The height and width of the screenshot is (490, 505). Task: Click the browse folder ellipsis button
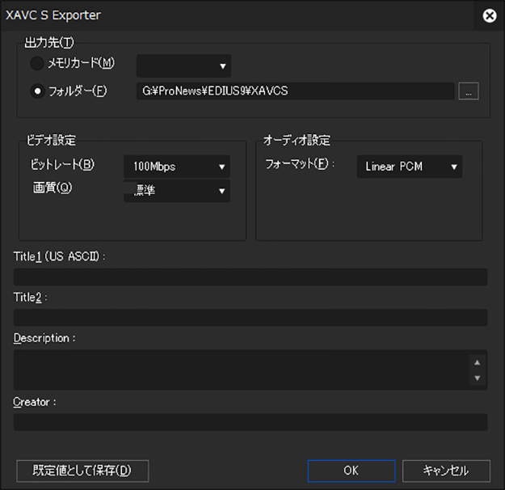[x=468, y=91]
